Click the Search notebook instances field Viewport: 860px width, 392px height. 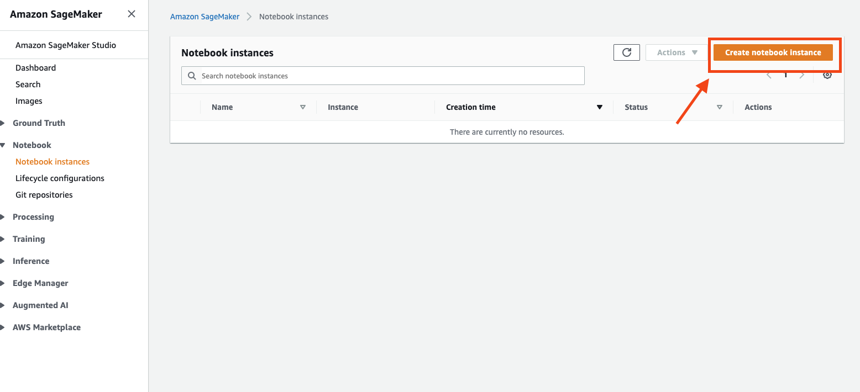pos(382,76)
